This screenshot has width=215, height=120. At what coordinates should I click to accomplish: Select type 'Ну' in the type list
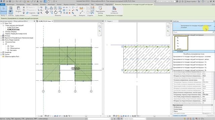tap(178, 46)
